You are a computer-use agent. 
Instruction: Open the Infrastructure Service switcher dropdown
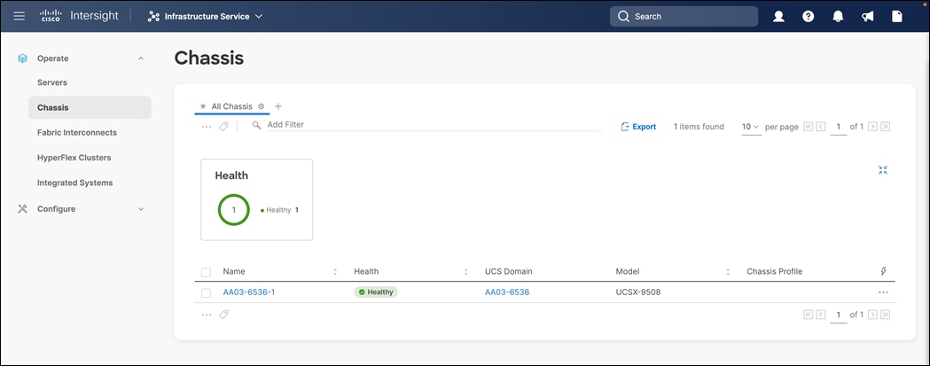pos(205,16)
